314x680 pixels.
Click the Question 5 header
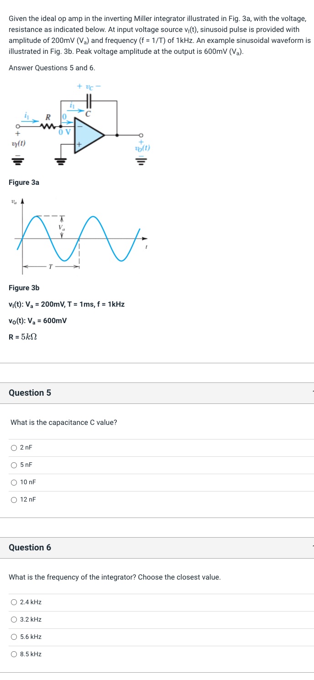tap(30, 392)
